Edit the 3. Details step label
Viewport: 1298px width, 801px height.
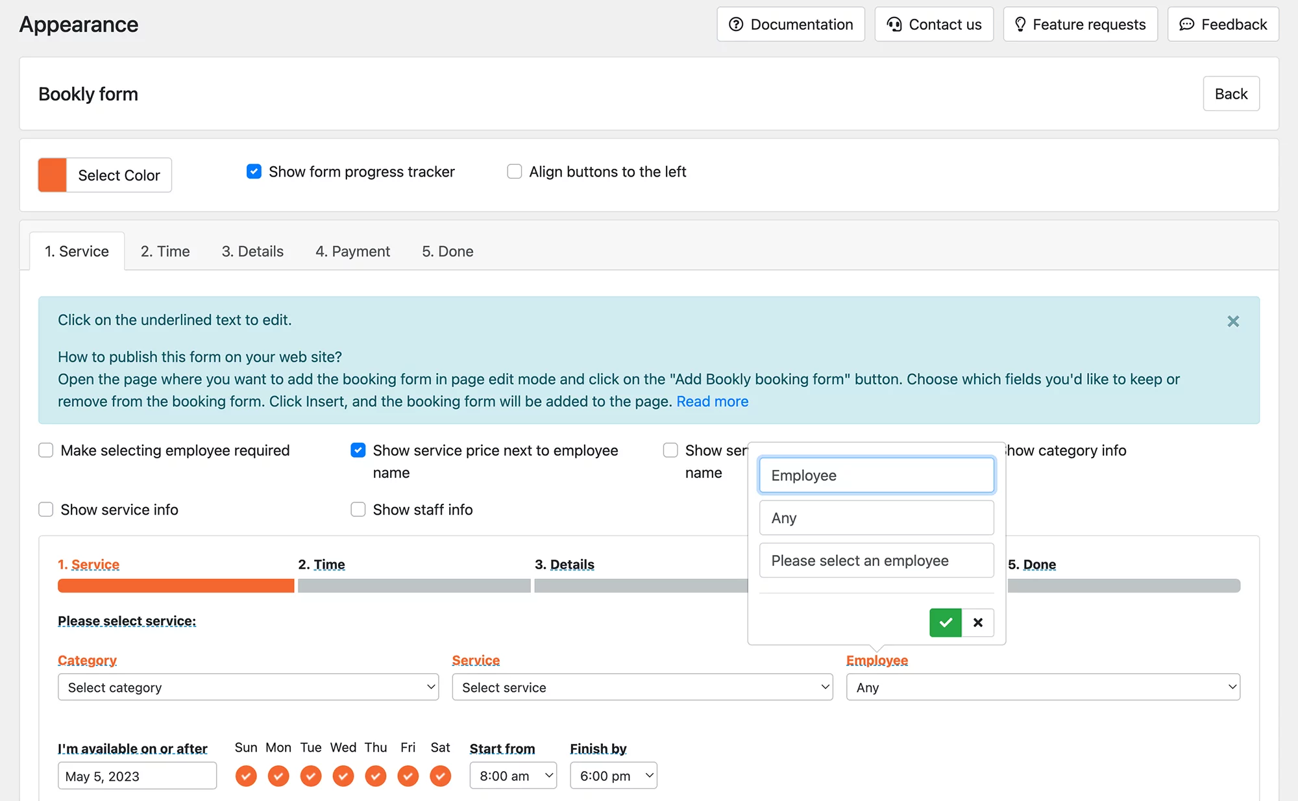tap(572, 564)
